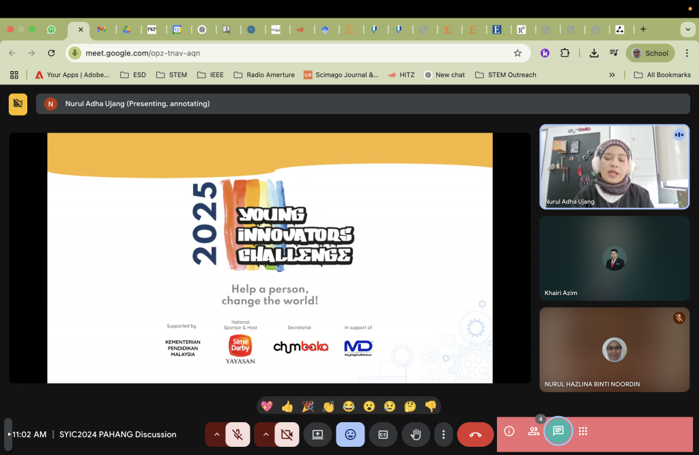Open the activities grid icon
Screen dimensions: 699x455
tap(583, 431)
